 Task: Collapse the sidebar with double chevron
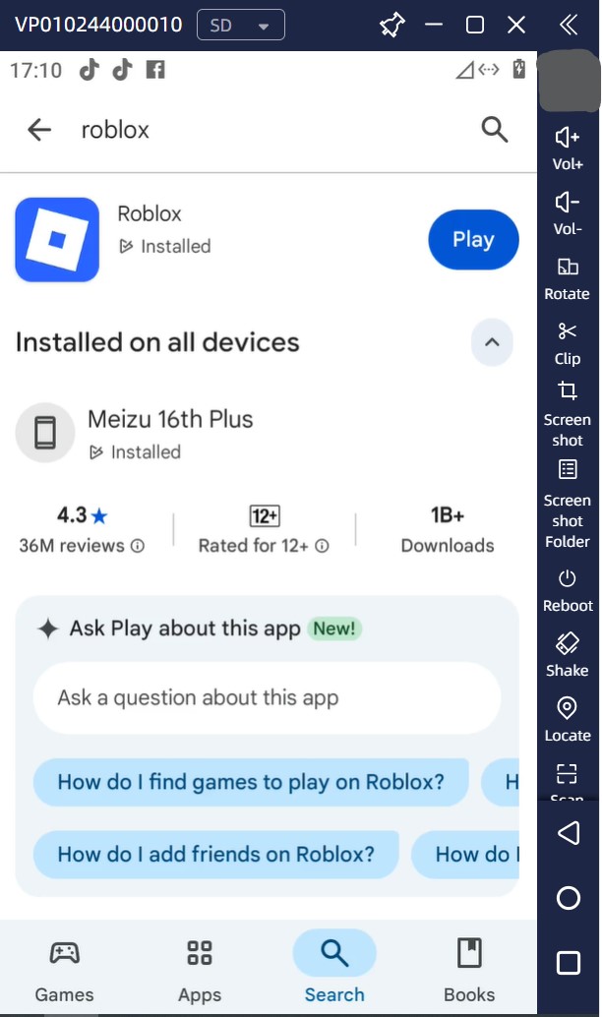tap(569, 26)
